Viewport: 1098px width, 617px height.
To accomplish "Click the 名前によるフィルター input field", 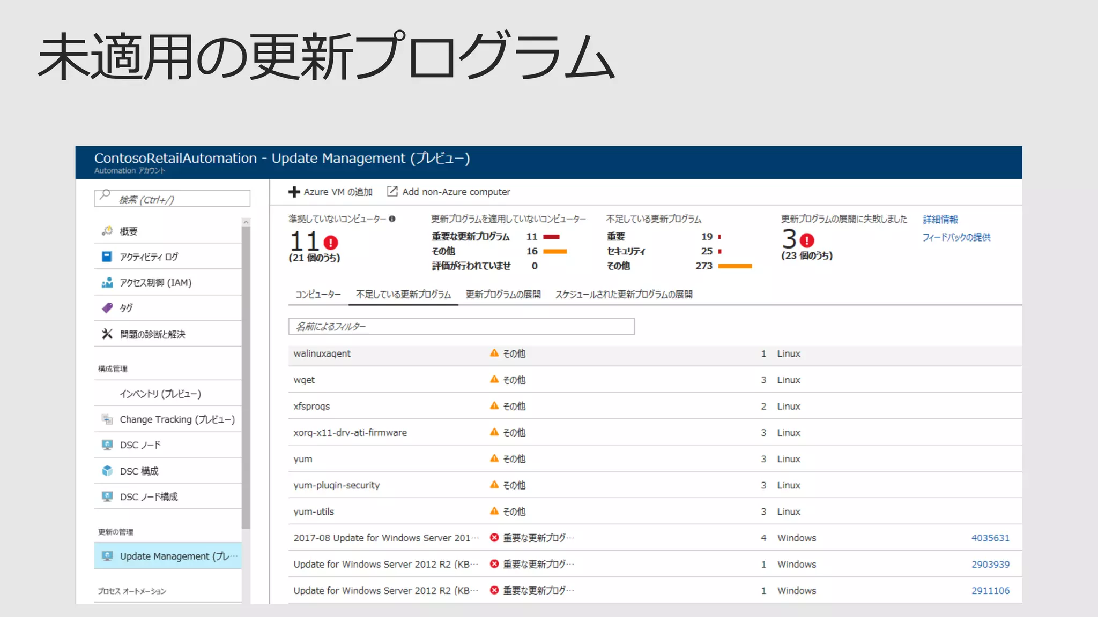I will pyautogui.click(x=461, y=327).
